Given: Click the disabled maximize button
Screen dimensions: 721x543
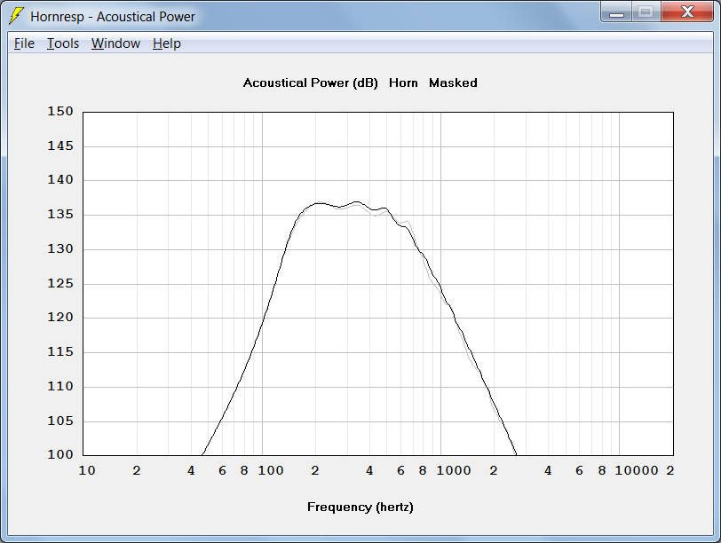Looking at the screenshot, I should [646, 12].
